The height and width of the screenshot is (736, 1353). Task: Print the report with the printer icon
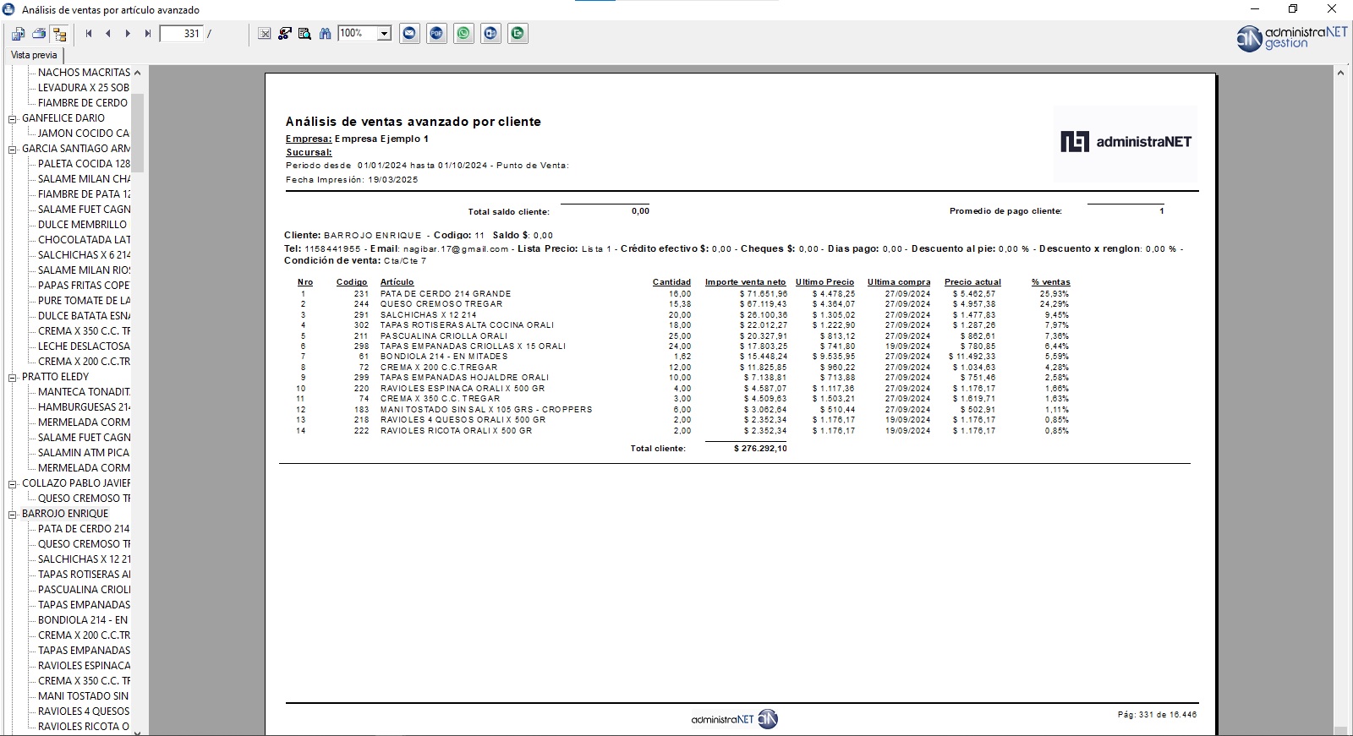click(x=39, y=34)
